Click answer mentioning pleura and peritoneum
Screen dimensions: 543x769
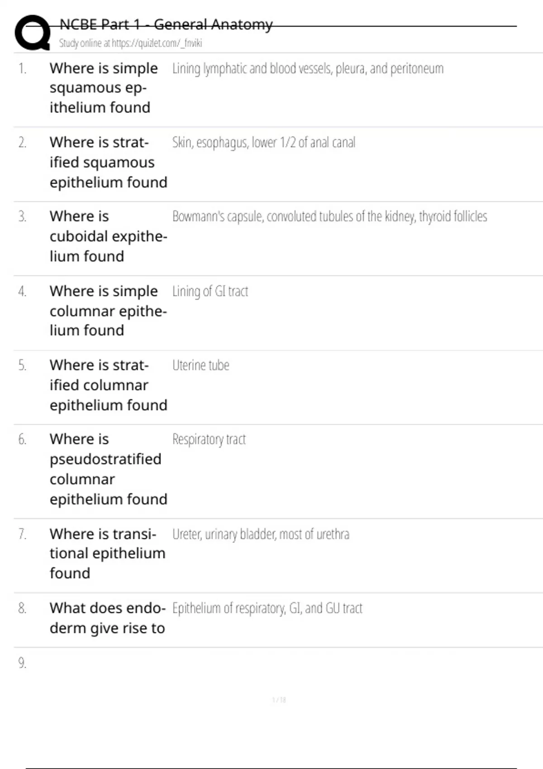pyautogui.click(x=308, y=69)
